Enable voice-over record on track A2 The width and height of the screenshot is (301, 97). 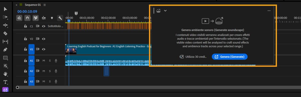click(56, 71)
